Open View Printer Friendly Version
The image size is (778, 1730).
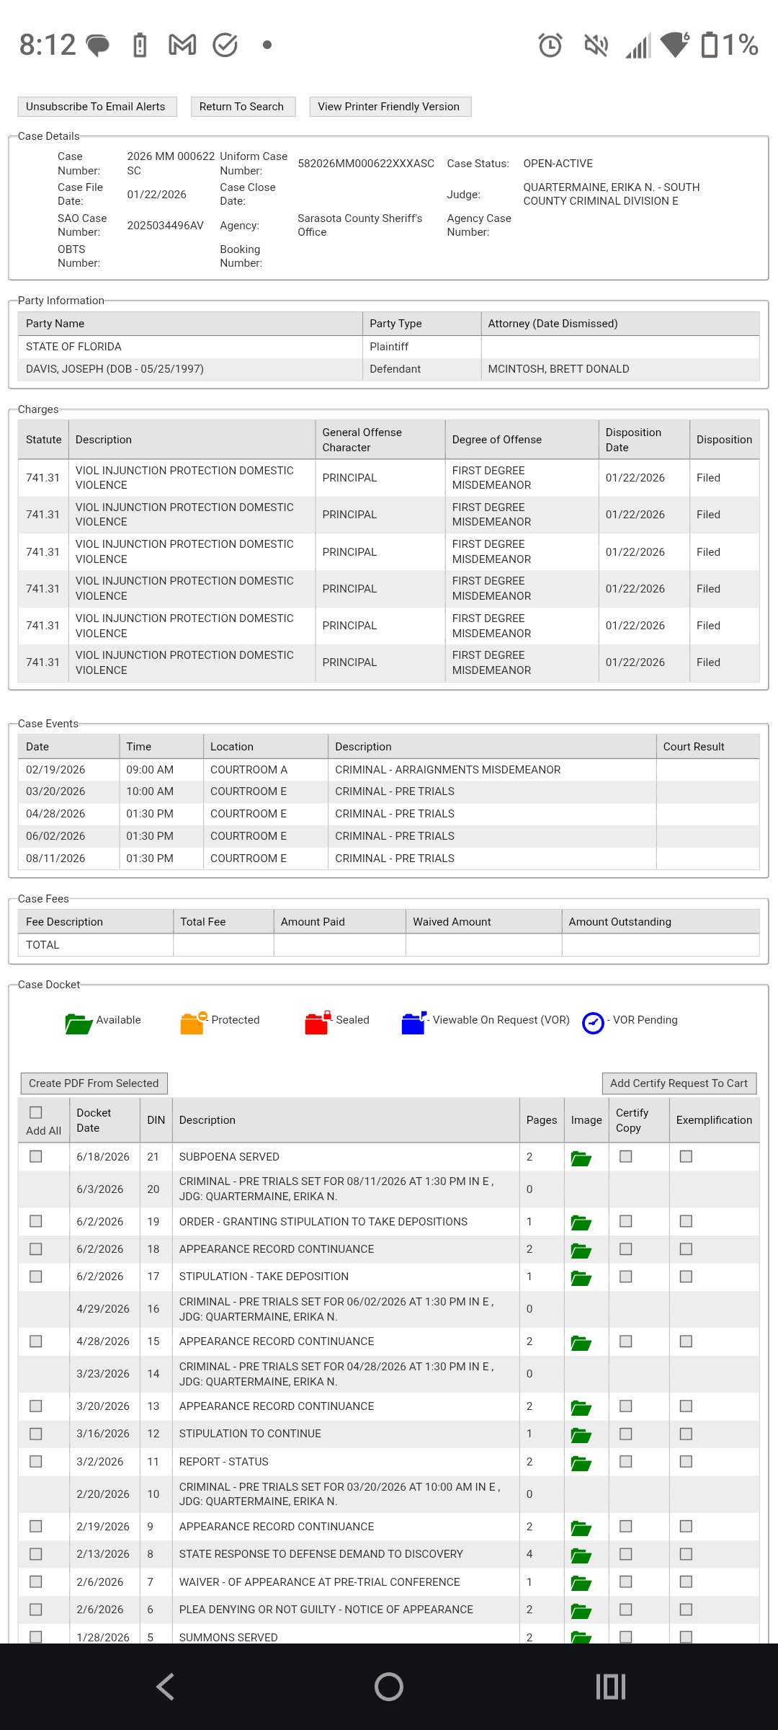click(390, 107)
